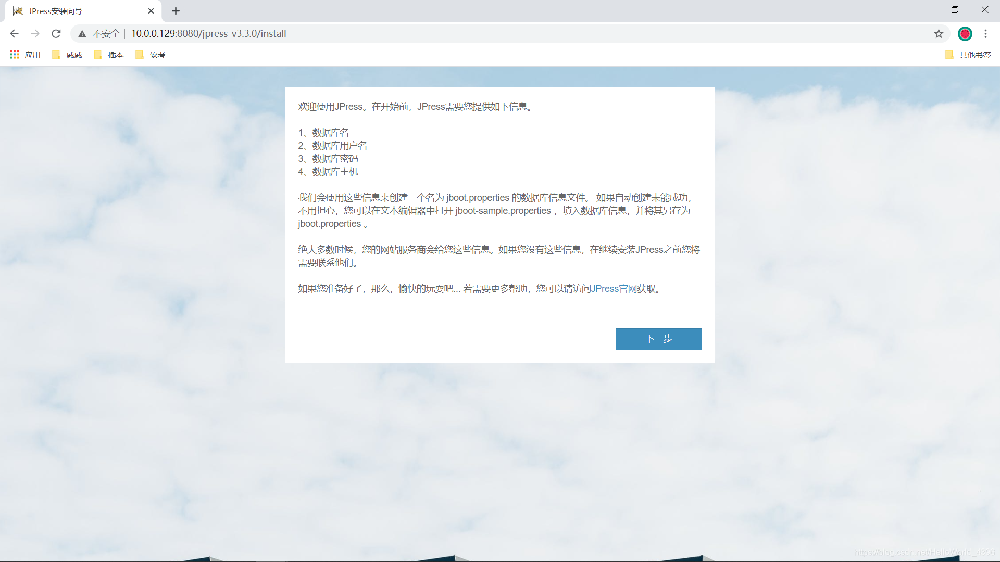Click the 下一步 button

658,339
